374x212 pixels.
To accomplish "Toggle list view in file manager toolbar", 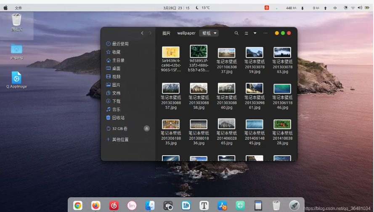I will [x=247, y=33].
